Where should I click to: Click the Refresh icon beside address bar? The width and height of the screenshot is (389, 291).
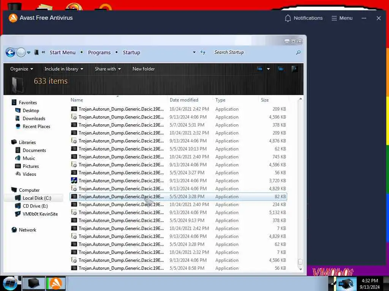[x=203, y=52]
